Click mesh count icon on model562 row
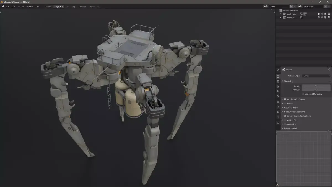This screenshot has width=332, height=187. tap(301, 17)
